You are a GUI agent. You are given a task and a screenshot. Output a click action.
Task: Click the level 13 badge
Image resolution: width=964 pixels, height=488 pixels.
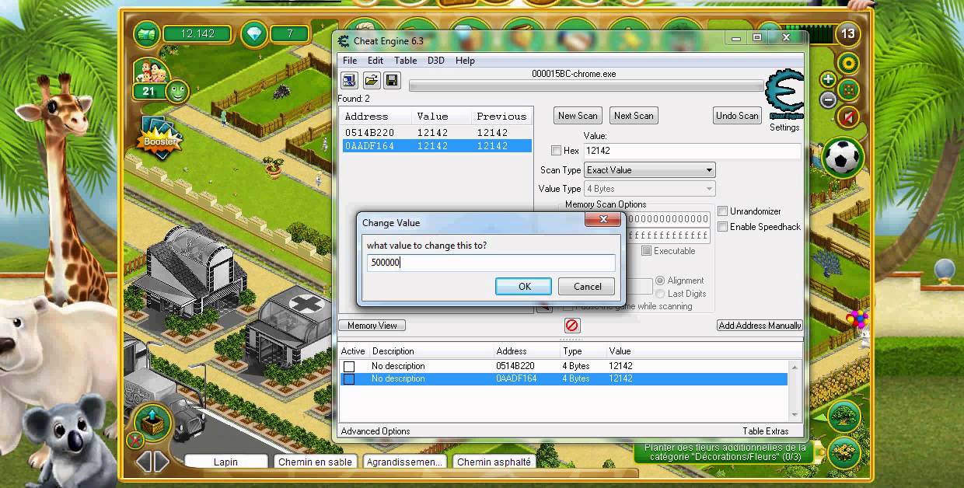click(x=848, y=33)
